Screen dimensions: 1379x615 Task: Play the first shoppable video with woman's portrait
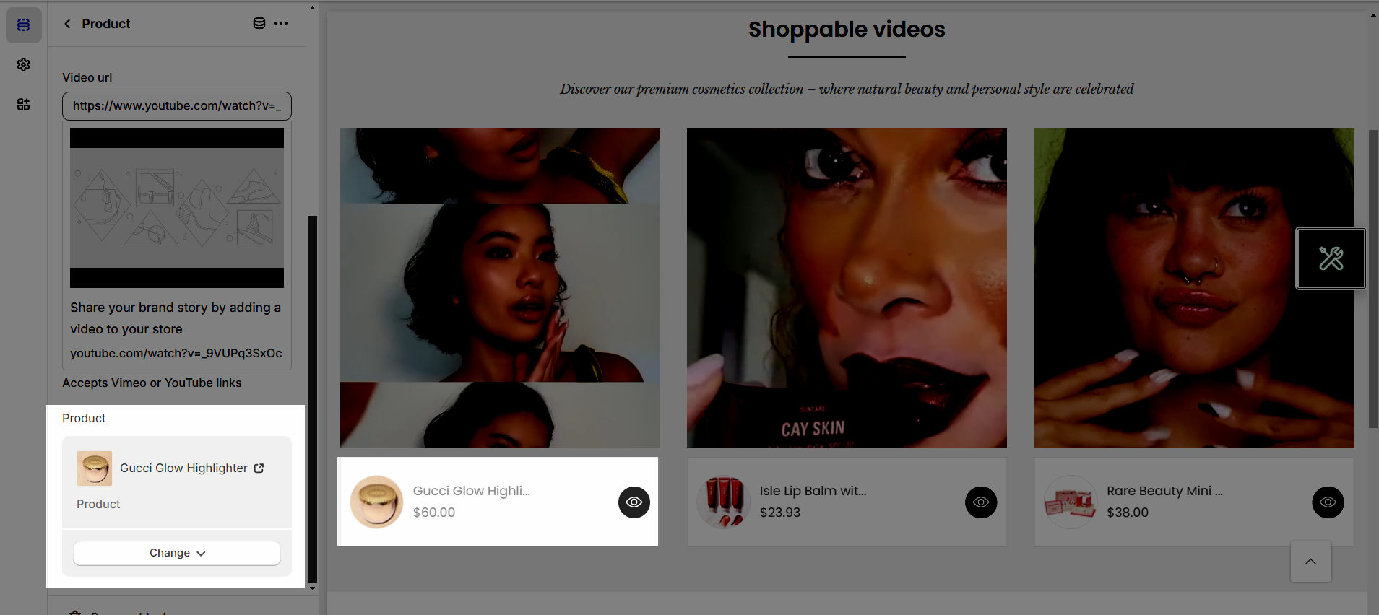tap(500, 288)
